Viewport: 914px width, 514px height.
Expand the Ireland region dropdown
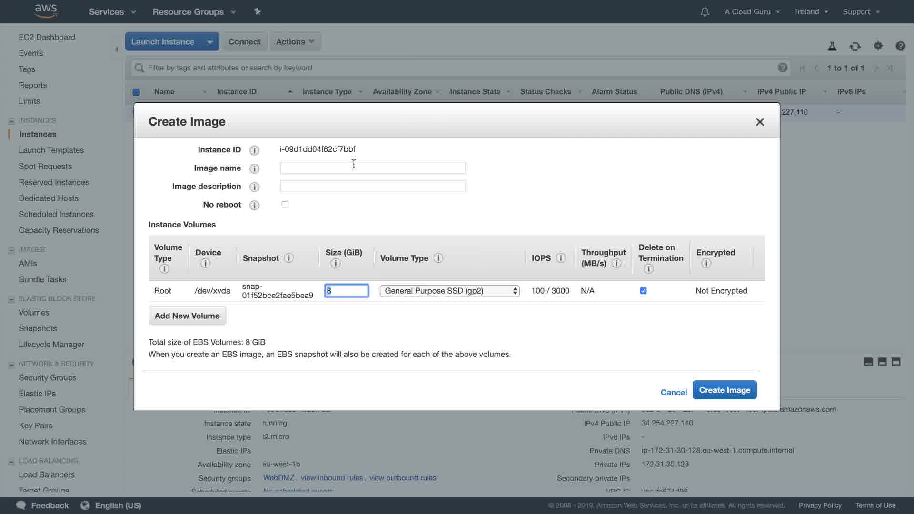[x=811, y=12]
